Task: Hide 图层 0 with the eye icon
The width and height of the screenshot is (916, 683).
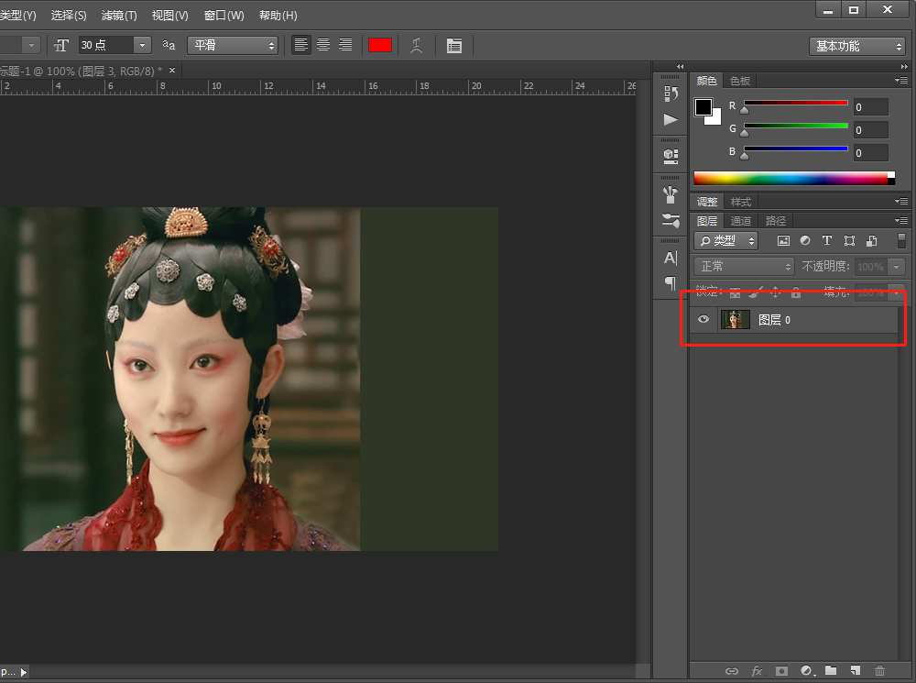Action: point(703,319)
